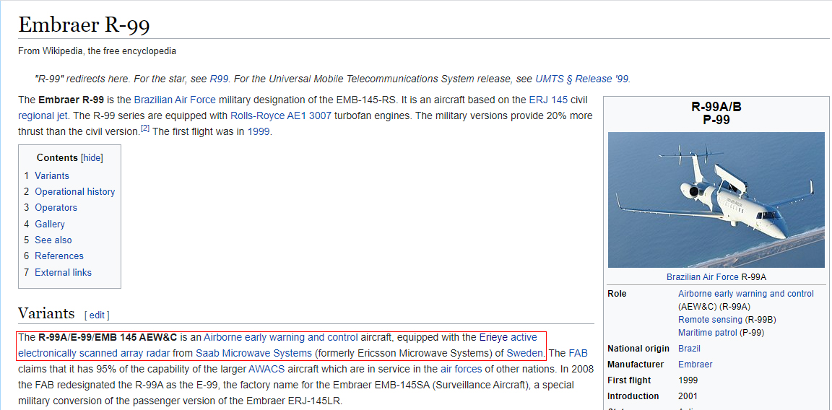Edit the Variants section
This screenshot has height=410, width=832.
tap(97, 315)
